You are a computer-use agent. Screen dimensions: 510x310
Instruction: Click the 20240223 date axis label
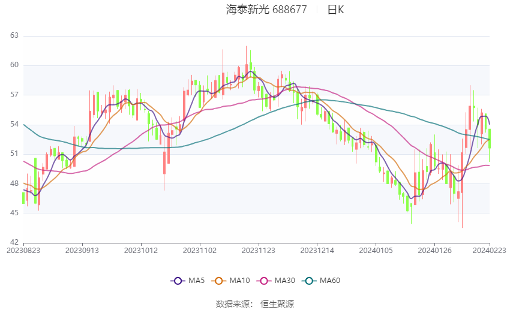click(490, 251)
